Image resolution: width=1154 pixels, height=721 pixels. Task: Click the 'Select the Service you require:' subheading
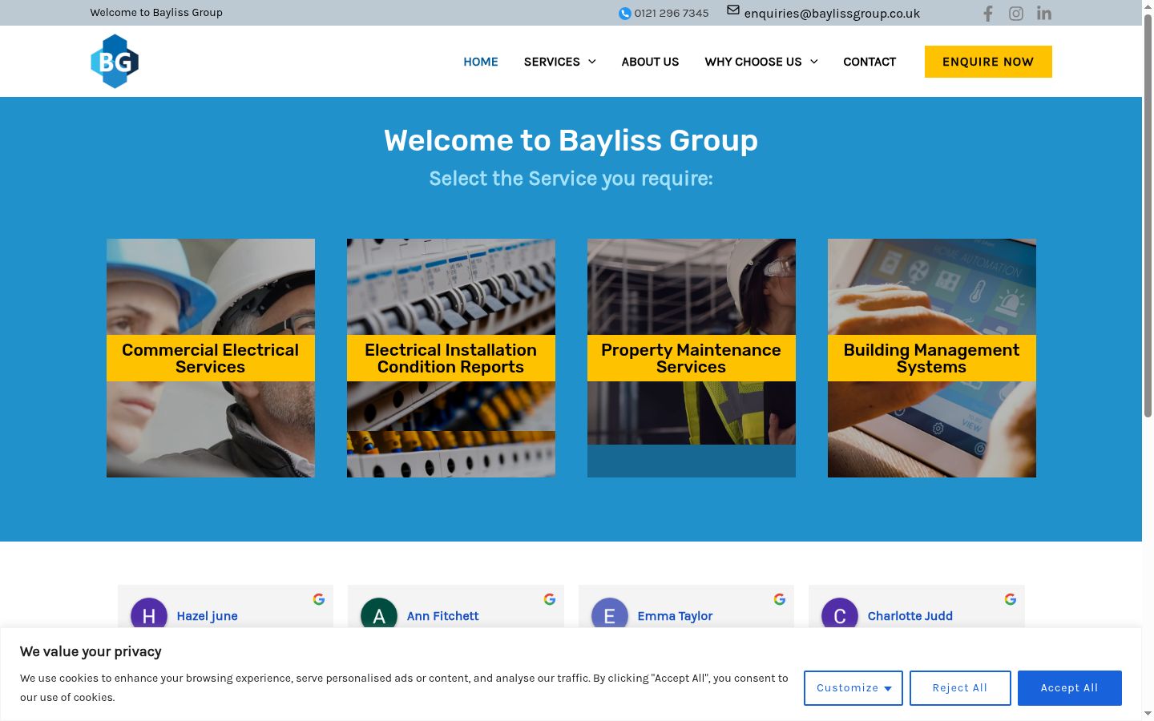[571, 179]
